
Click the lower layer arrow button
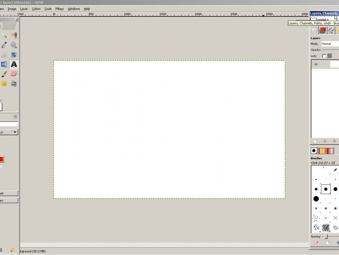pos(334,141)
